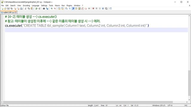Open the Replace toolbar icon

[x=47, y=9]
